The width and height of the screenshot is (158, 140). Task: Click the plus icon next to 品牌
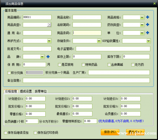[x=48, y=57]
